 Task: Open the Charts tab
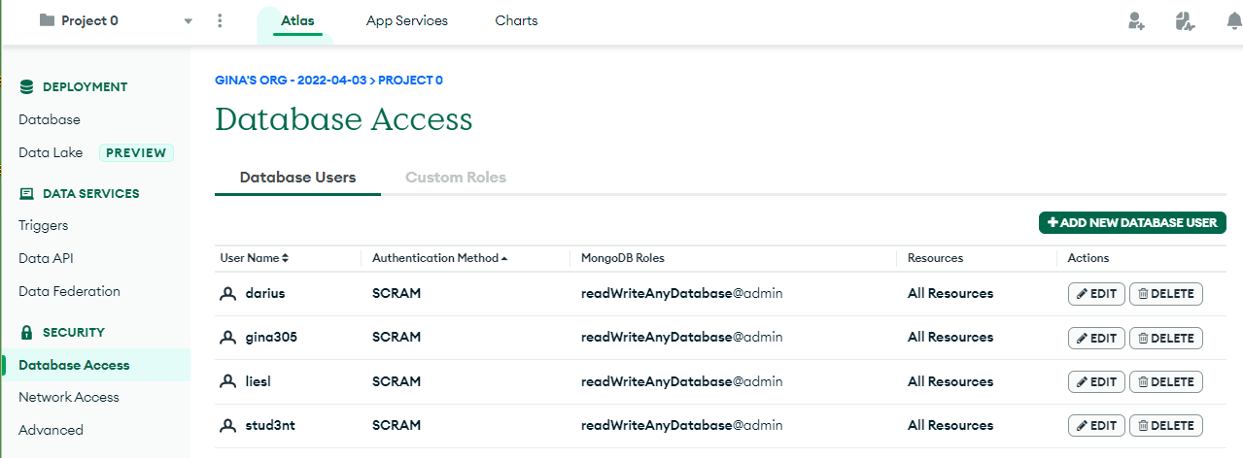pyautogui.click(x=516, y=20)
